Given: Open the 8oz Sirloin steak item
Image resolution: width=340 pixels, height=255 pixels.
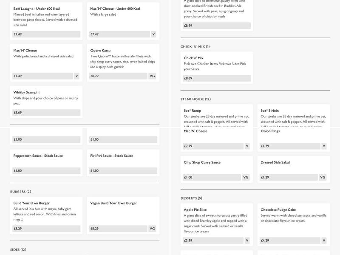Looking at the screenshot, I should coord(270,110).
